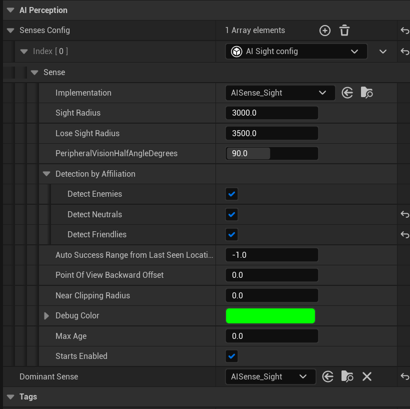Click the Sight Radius value field

[271, 113]
